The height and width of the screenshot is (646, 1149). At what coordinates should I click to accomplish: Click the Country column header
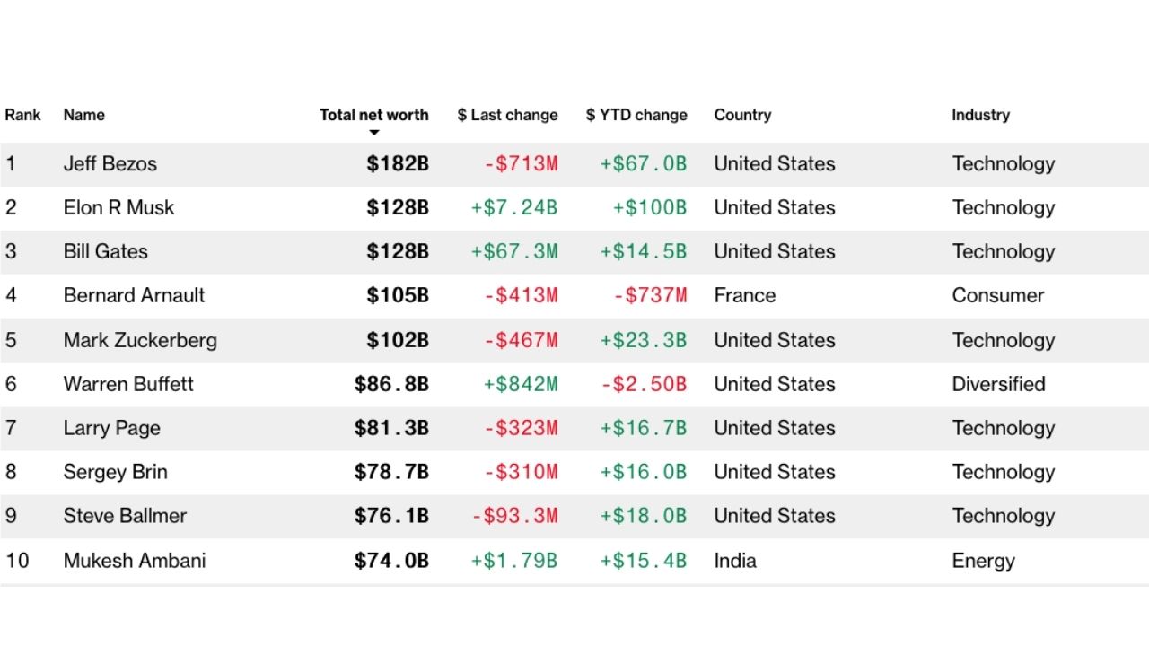[742, 115]
